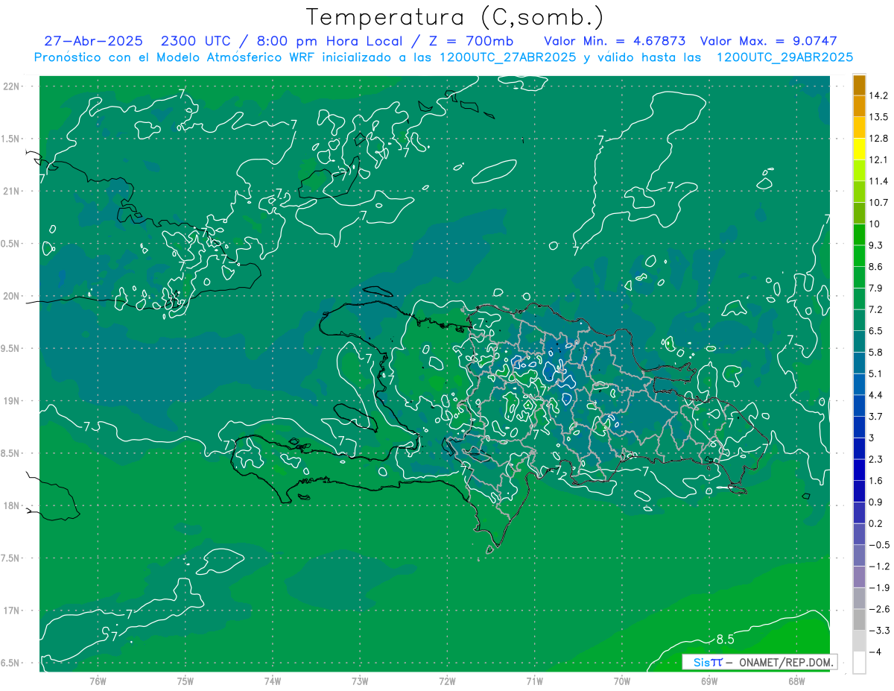
Task: Click the "Valor Min. = 4.67873" value
Action: click(615, 41)
